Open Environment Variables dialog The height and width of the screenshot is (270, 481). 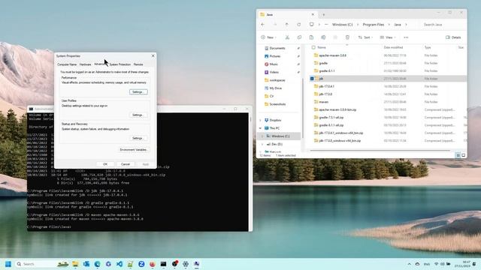click(133, 150)
